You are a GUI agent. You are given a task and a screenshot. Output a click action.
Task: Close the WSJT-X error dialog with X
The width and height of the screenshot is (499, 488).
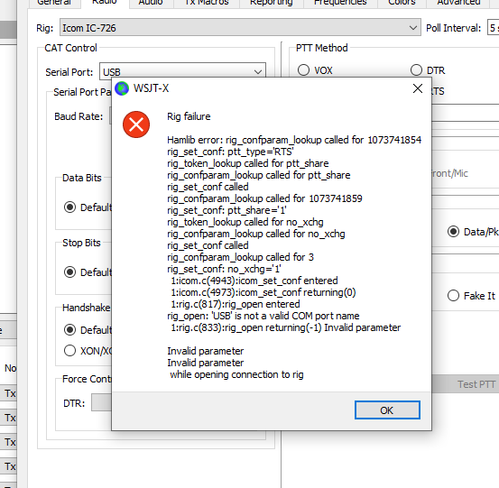(x=418, y=88)
